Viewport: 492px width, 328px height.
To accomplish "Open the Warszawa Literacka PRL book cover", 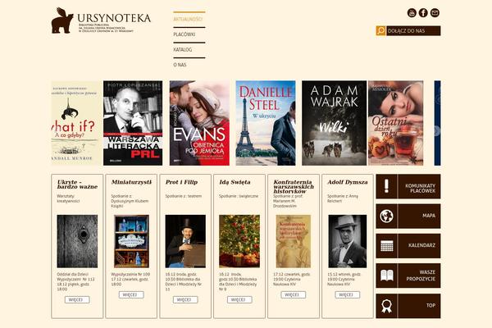I will (x=133, y=123).
